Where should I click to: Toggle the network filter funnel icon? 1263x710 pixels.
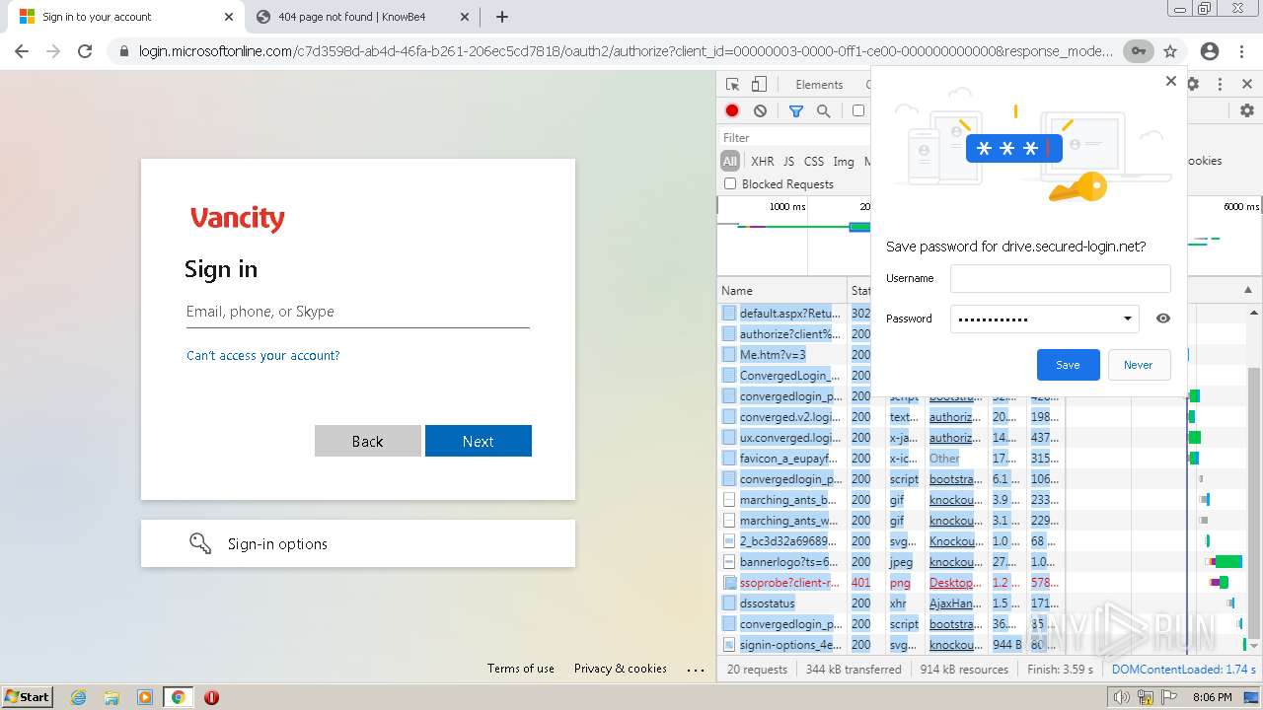[796, 111]
